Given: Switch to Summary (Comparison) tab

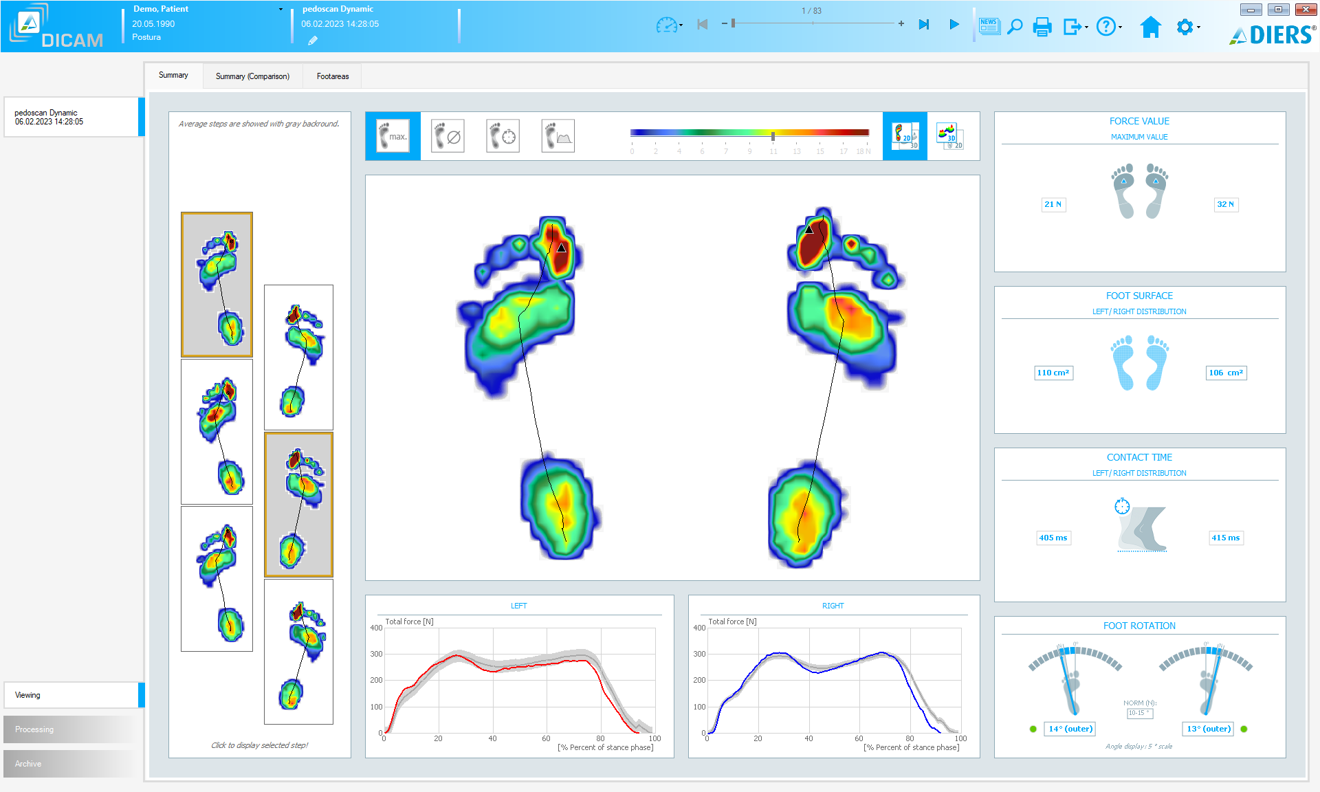Looking at the screenshot, I should (252, 76).
